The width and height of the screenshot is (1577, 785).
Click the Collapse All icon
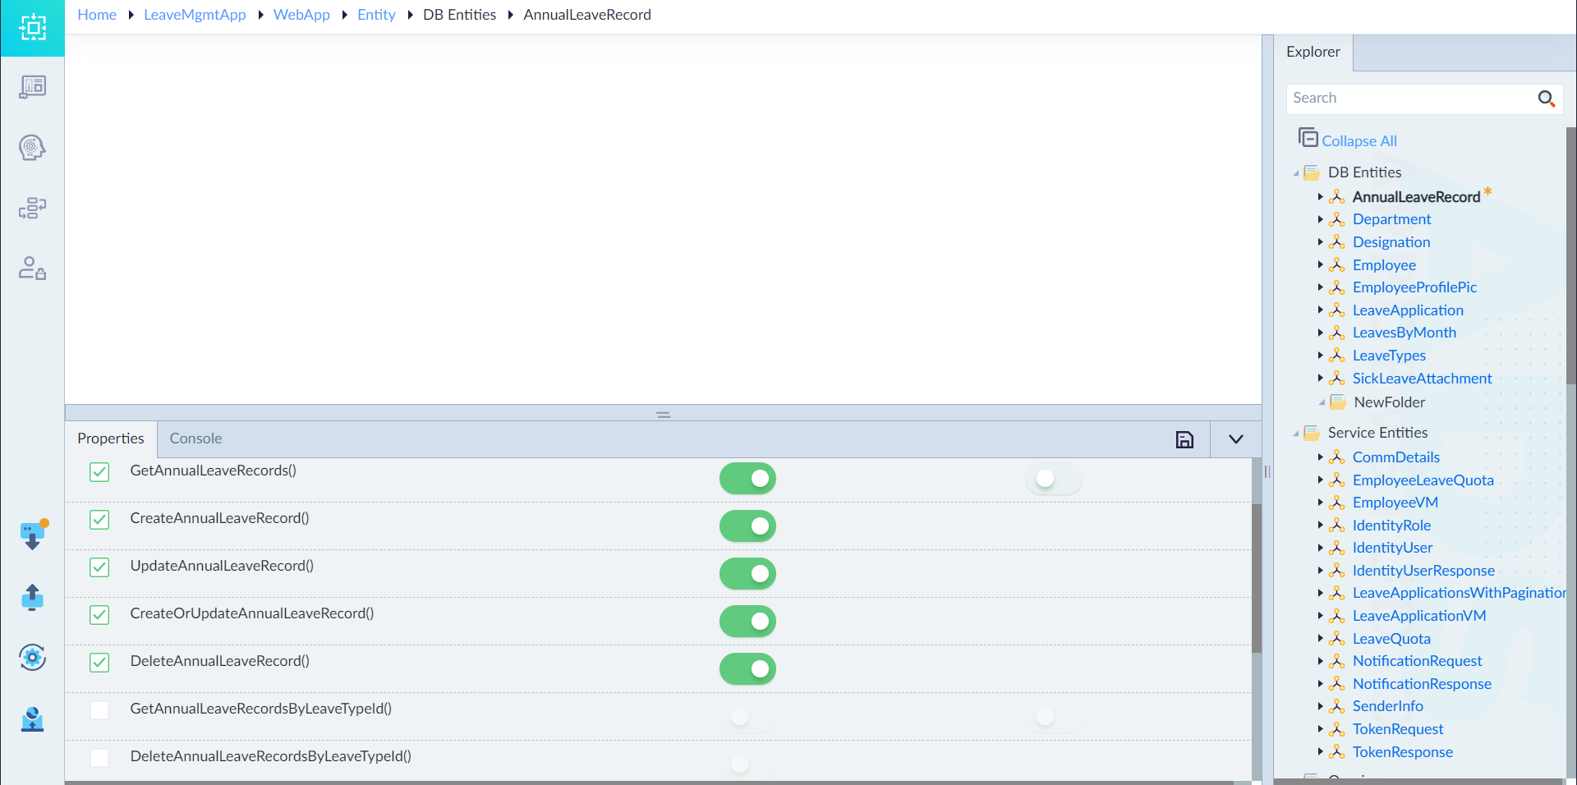point(1308,138)
